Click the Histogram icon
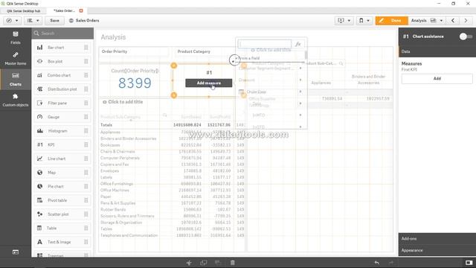This screenshot has height=268, width=476. tap(39, 131)
